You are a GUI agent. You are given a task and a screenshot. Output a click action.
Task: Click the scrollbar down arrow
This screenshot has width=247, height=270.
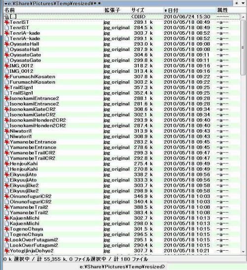coord(243,252)
